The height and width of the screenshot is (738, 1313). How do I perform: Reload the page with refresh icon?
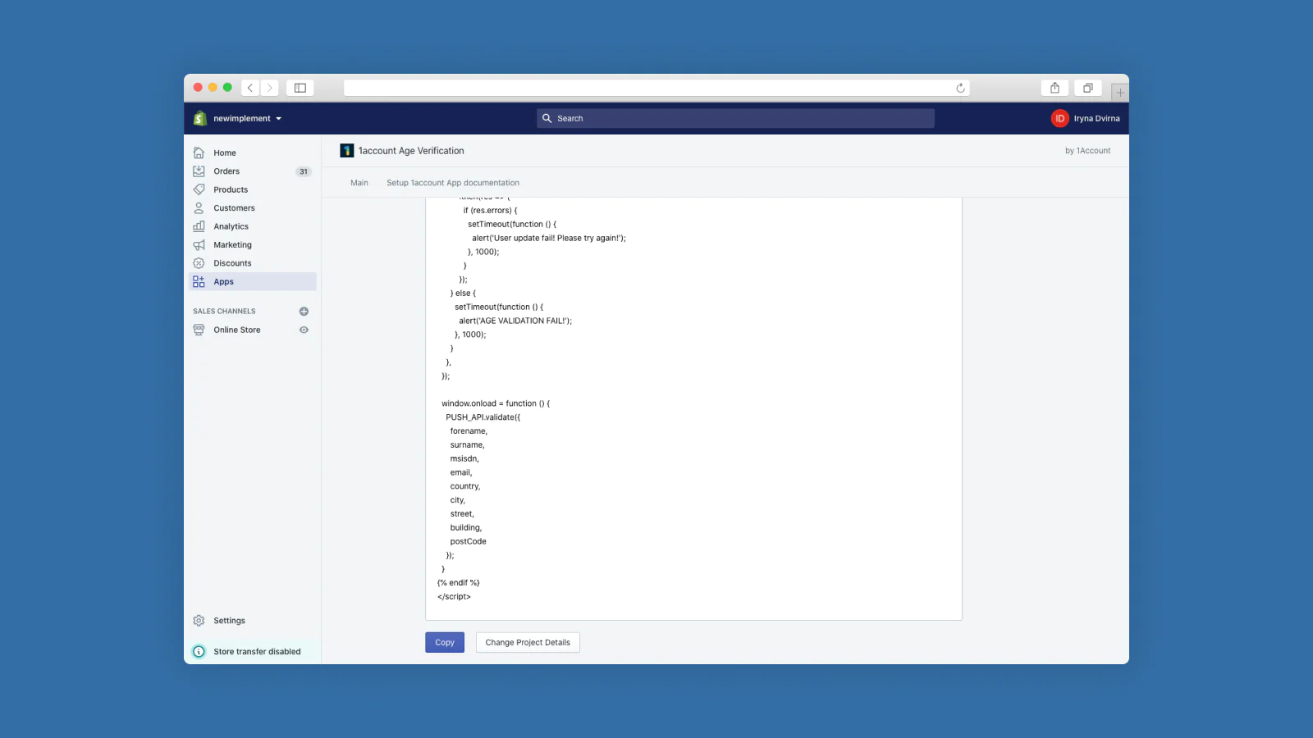tap(960, 88)
